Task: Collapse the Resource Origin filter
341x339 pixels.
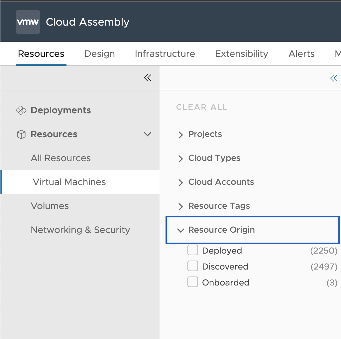Action: [181, 230]
